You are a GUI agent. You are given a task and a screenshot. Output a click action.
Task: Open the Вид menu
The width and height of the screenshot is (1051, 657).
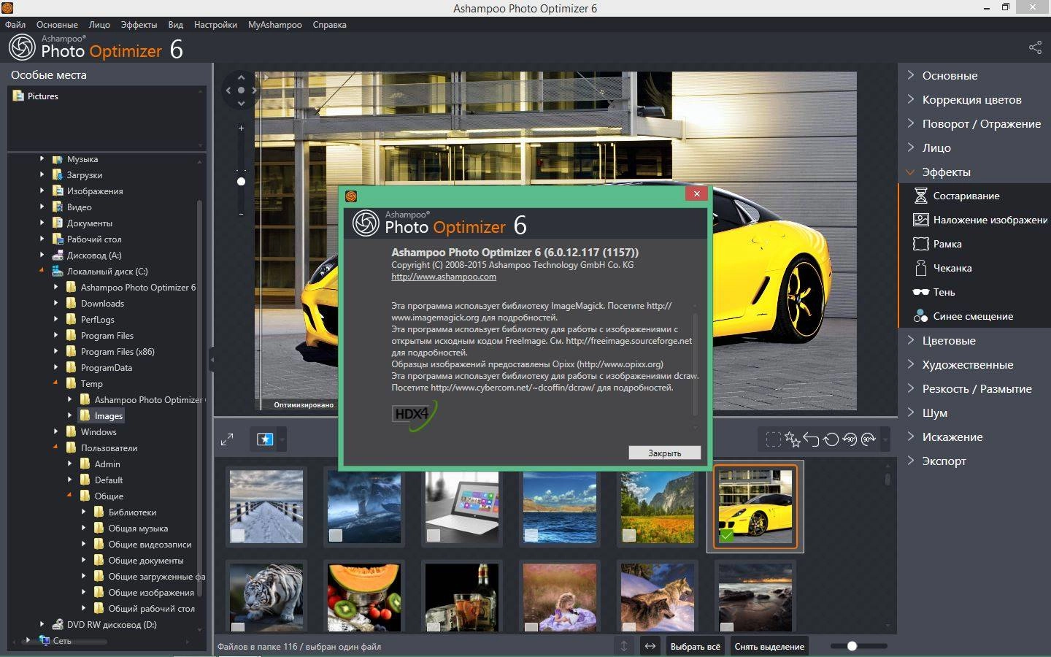tap(176, 25)
